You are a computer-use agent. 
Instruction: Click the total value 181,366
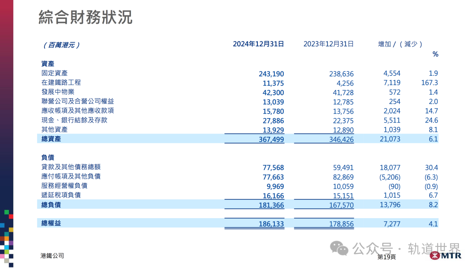tap(271, 205)
